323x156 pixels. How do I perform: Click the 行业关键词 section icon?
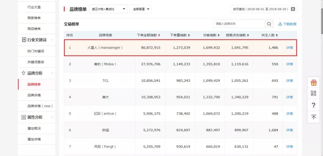pos(24,40)
